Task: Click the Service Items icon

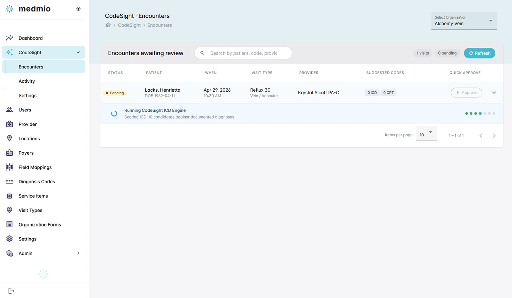Action: [10, 195]
